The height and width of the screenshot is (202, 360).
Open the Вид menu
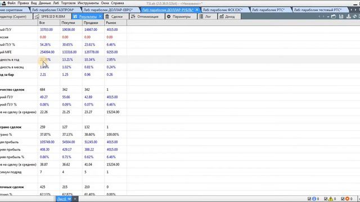coord(34,3)
